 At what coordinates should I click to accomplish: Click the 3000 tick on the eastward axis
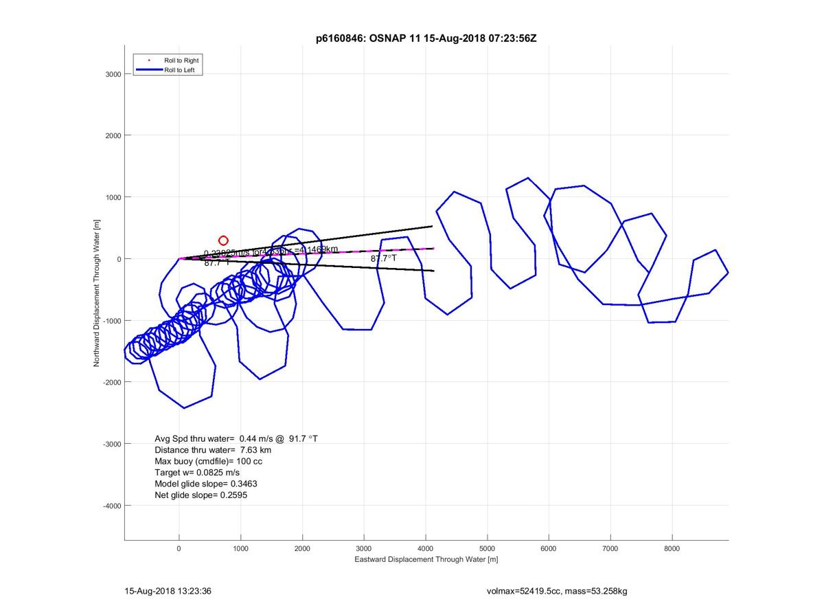pos(364,548)
